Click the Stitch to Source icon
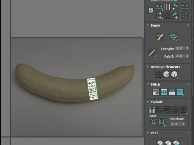Screen dimensions: 194x145 click(x=172, y=92)
